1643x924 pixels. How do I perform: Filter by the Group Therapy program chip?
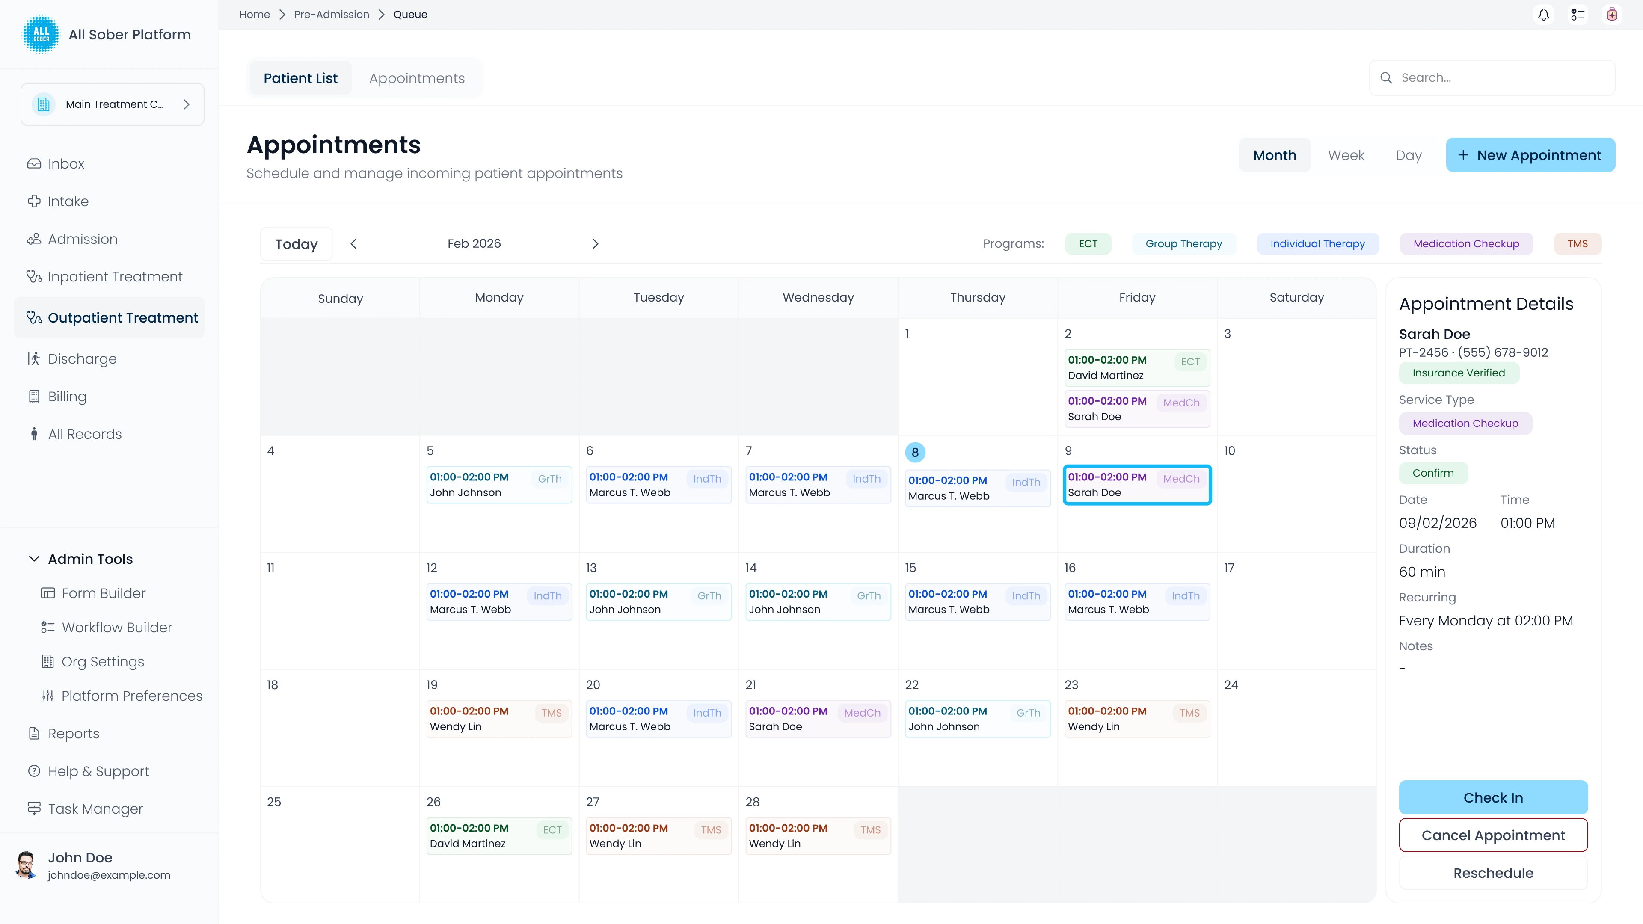tap(1183, 243)
